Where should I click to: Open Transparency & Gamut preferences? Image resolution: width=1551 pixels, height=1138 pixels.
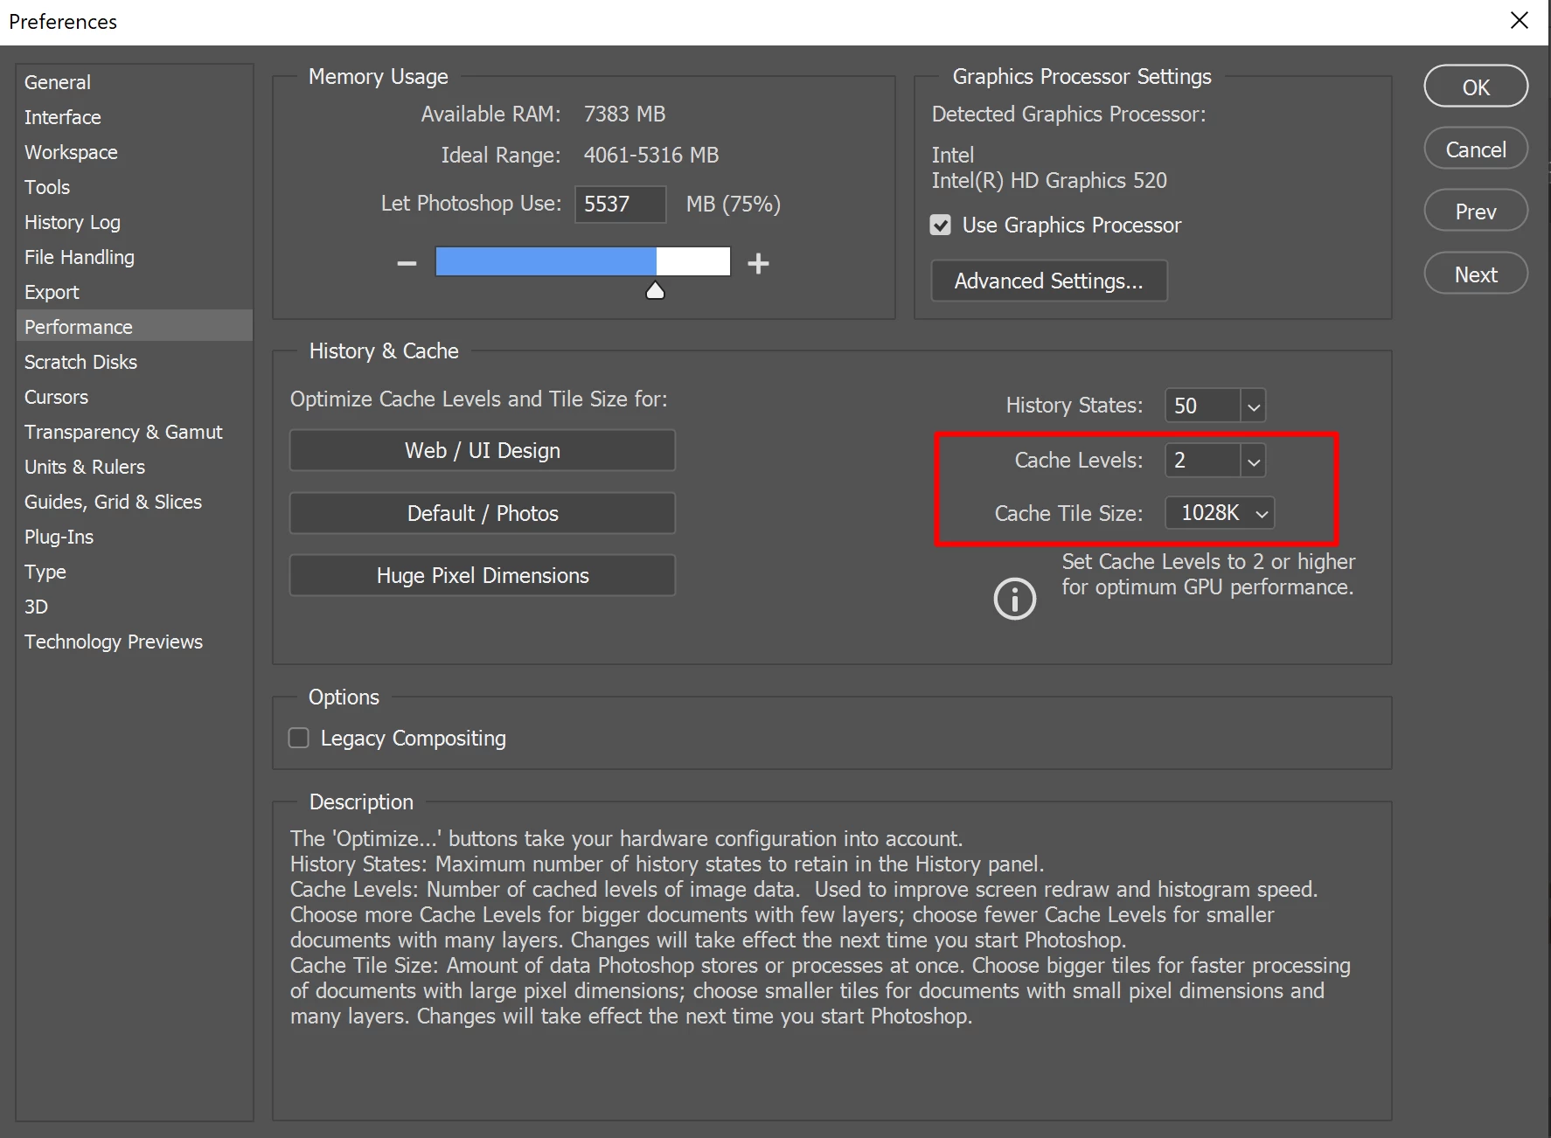[x=134, y=432]
